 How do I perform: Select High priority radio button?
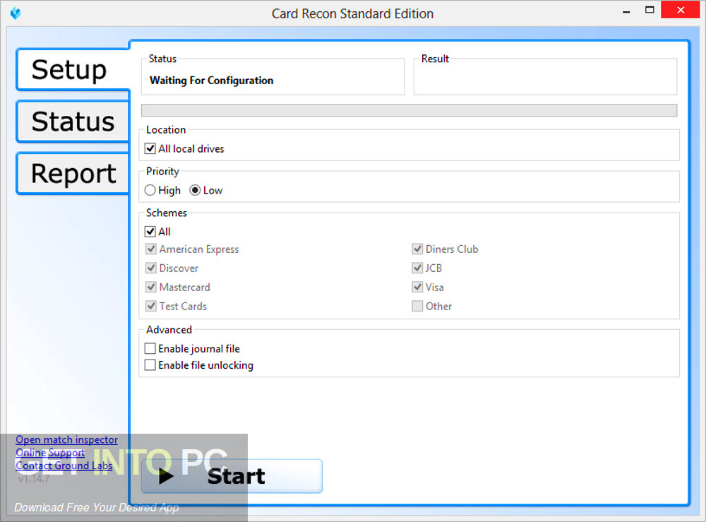pyautogui.click(x=150, y=191)
